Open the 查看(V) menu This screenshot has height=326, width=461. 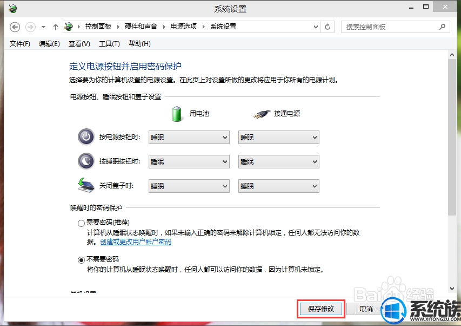79,44
